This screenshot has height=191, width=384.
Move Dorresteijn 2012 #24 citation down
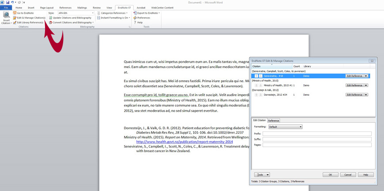point(261,94)
